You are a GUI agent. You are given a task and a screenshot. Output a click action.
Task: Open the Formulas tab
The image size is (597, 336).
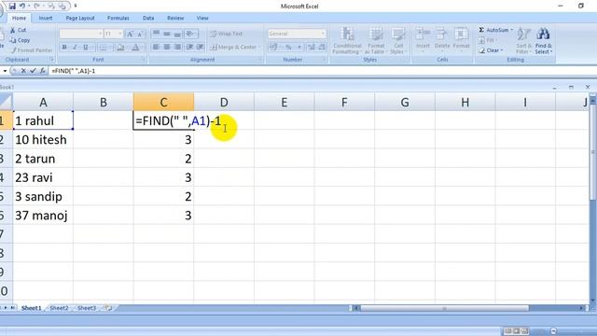[x=118, y=18]
